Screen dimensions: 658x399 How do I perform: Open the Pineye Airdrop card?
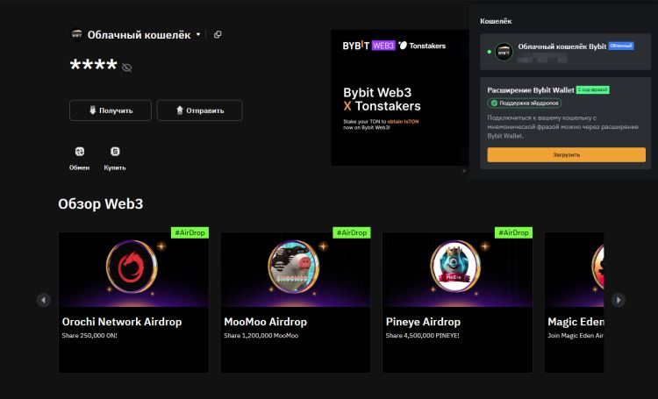(457, 302)
